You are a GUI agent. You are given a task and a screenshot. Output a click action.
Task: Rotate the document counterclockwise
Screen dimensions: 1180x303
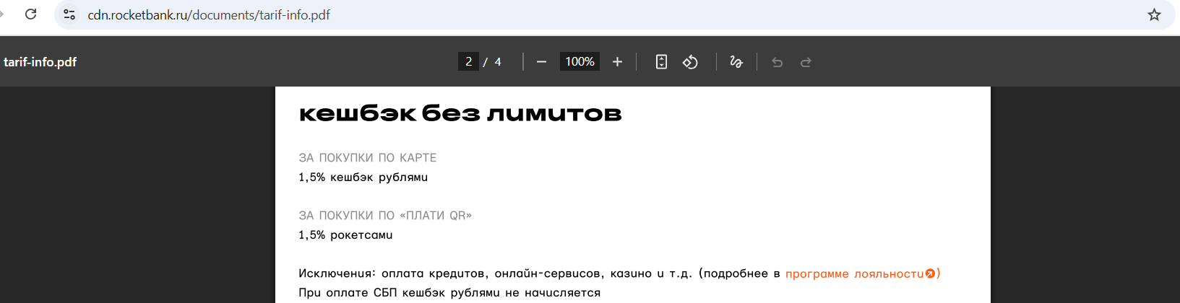pyautogui.click(x=690, y=62)
